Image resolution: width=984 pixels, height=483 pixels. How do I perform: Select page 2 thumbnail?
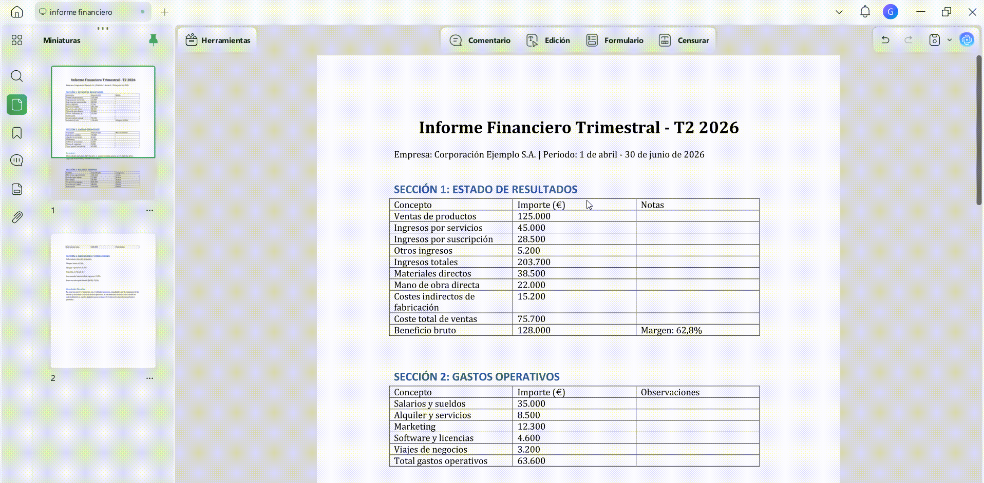coord(103,300)
